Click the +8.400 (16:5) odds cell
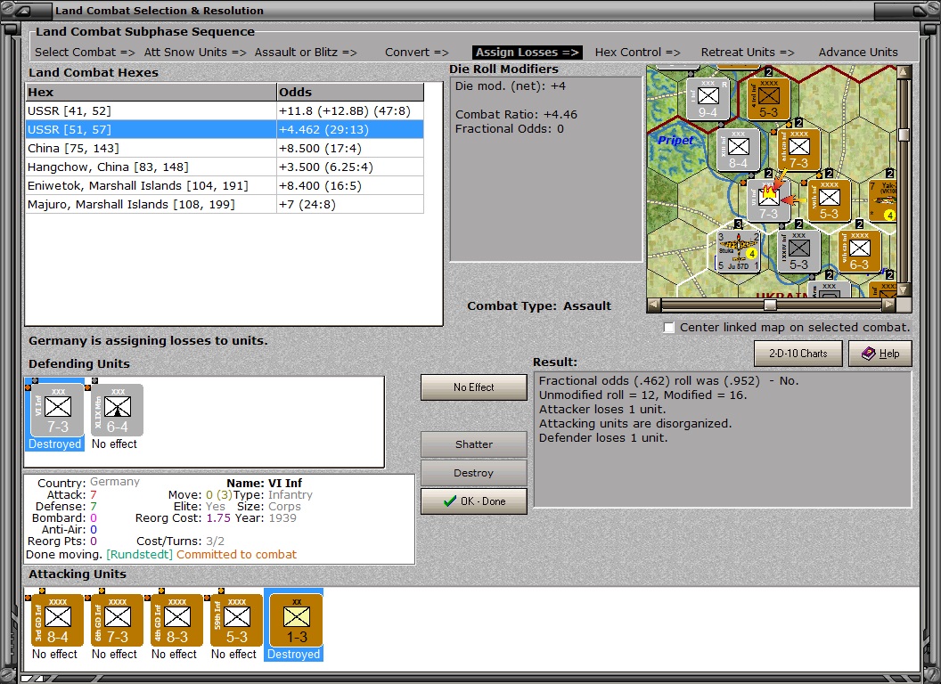Image resolution: width=941 pixels, height=684 pixels. pyautogui.click(x=350, y=185)
